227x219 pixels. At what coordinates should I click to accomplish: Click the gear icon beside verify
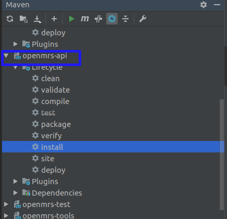coord(35,135)
